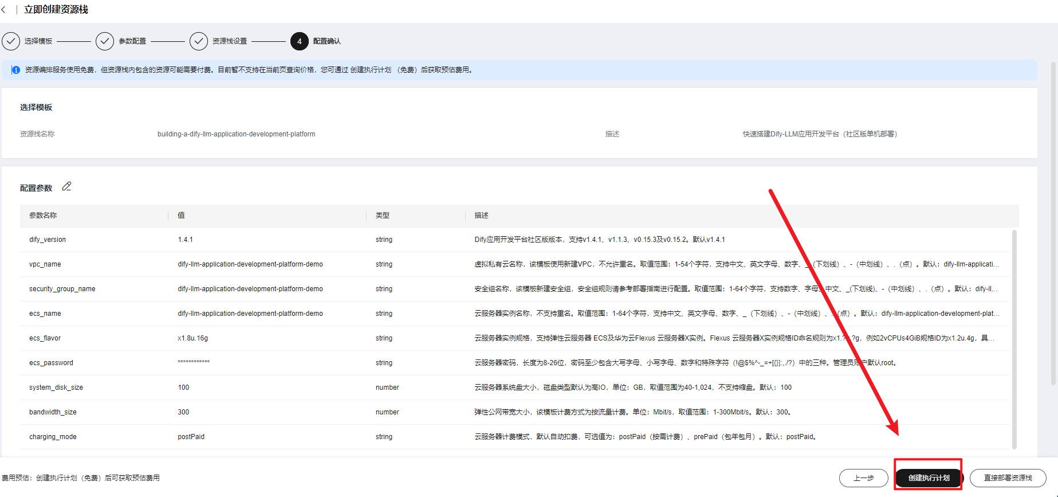
Task: Click the system_disk_size row description
Action: [633, 388]
